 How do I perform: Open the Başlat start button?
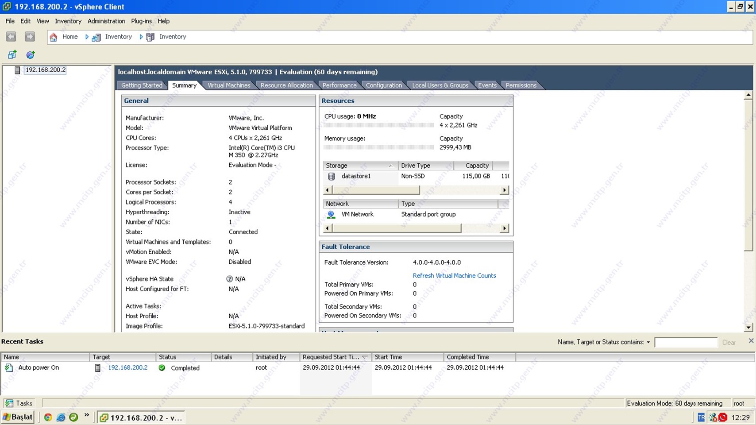(18, 417)
